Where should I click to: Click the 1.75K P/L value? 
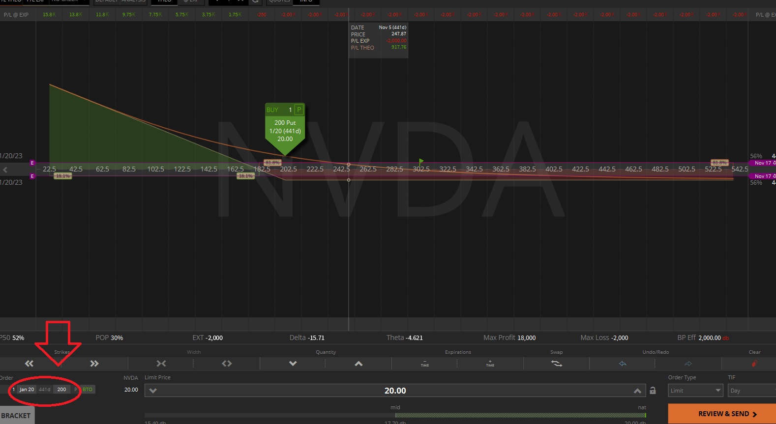click(x=235, y=15)
